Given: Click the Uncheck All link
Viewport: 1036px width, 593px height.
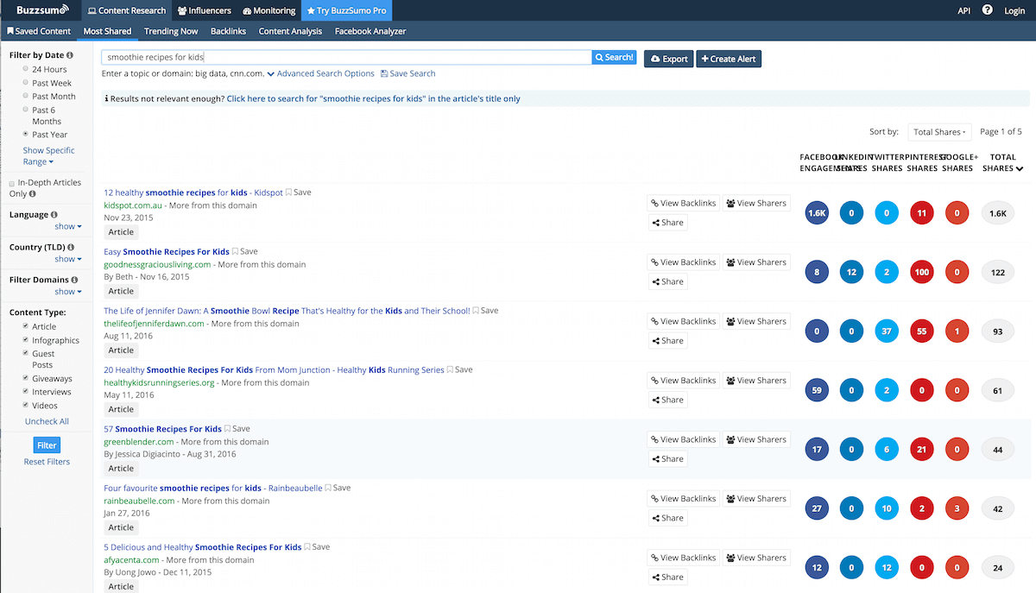Looking at the screenshot, I should [46, 421].
